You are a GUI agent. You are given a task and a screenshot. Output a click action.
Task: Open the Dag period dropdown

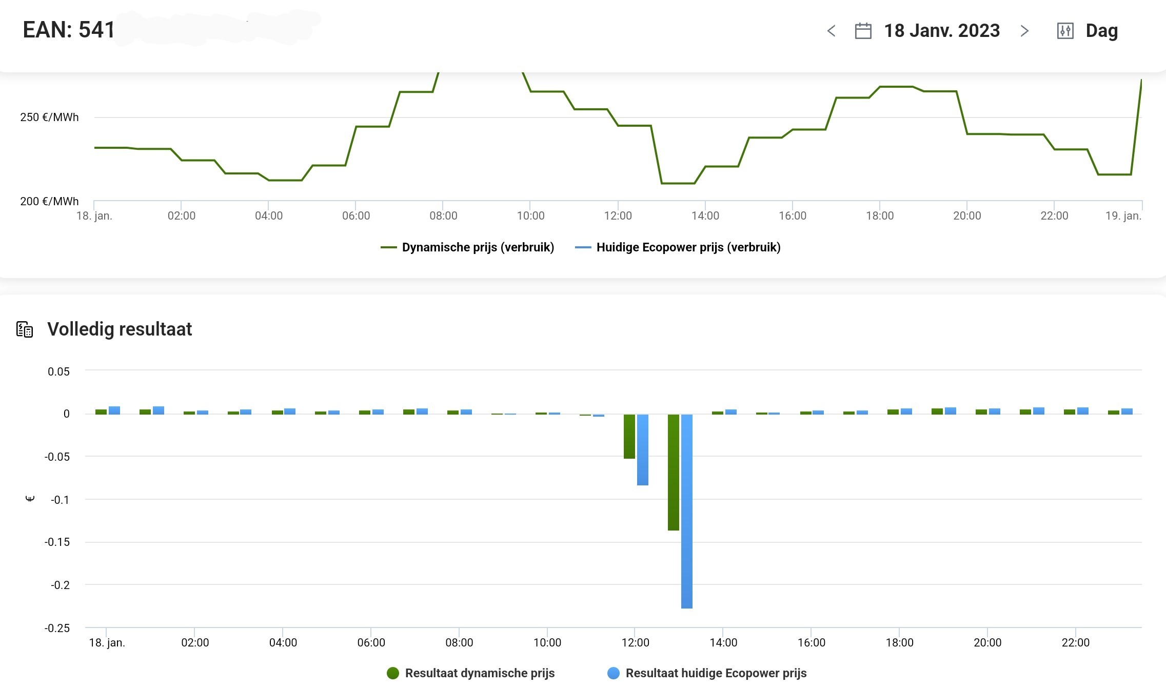tap(1101, 31)
